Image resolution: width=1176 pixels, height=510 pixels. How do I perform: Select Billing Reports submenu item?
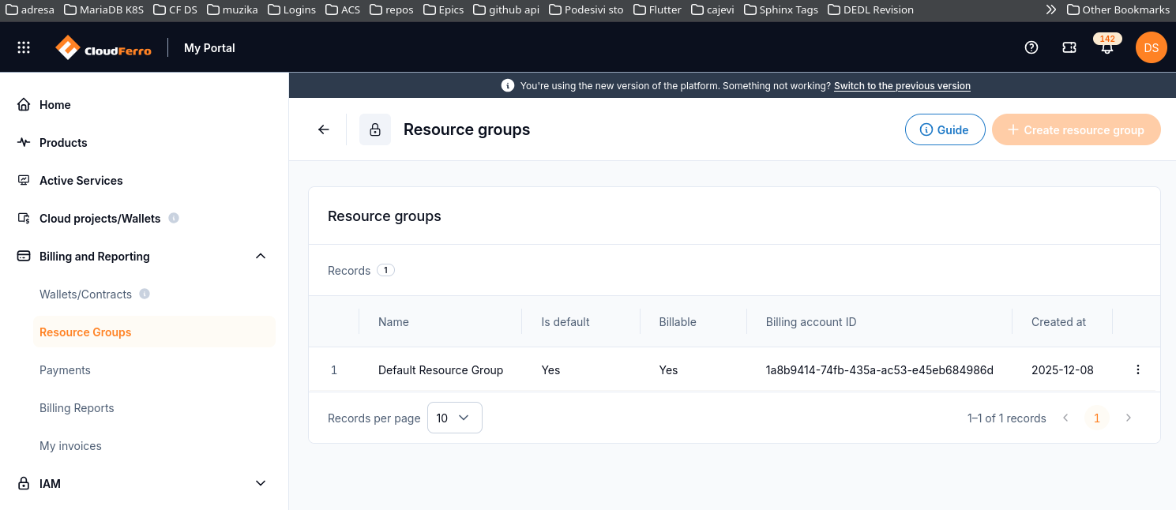pos(77,407)
